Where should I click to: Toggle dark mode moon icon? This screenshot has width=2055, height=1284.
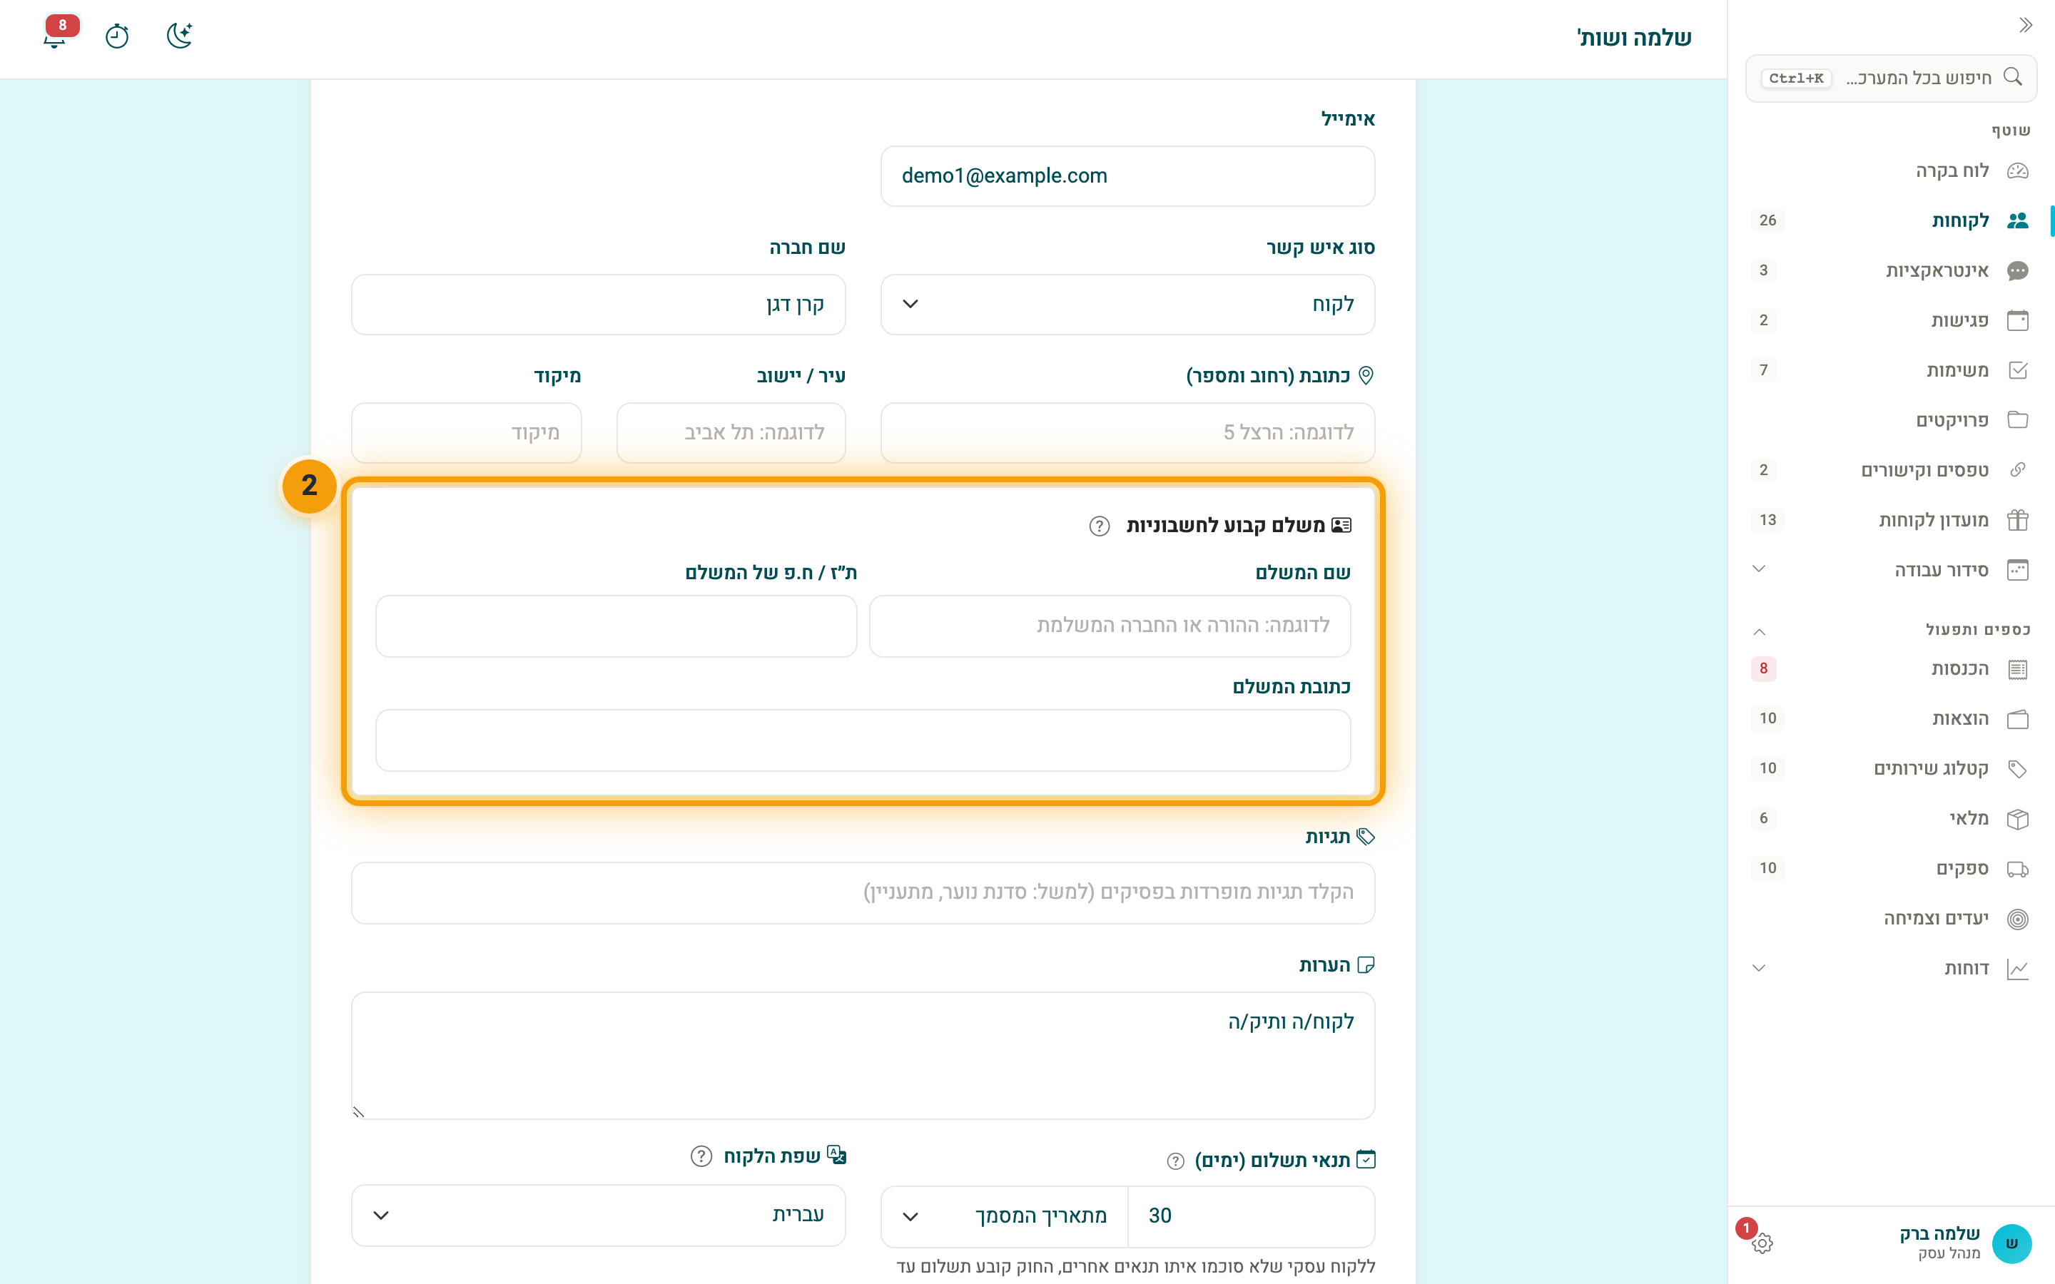tap(179, 36)
